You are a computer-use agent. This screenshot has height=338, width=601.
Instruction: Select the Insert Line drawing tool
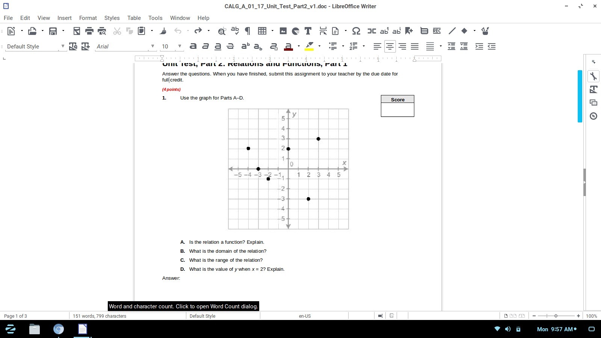[452, 31]
